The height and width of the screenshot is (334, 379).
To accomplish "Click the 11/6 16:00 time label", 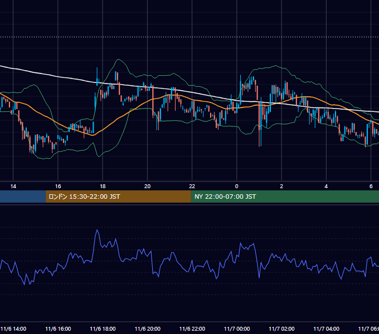I will [58, 329].
